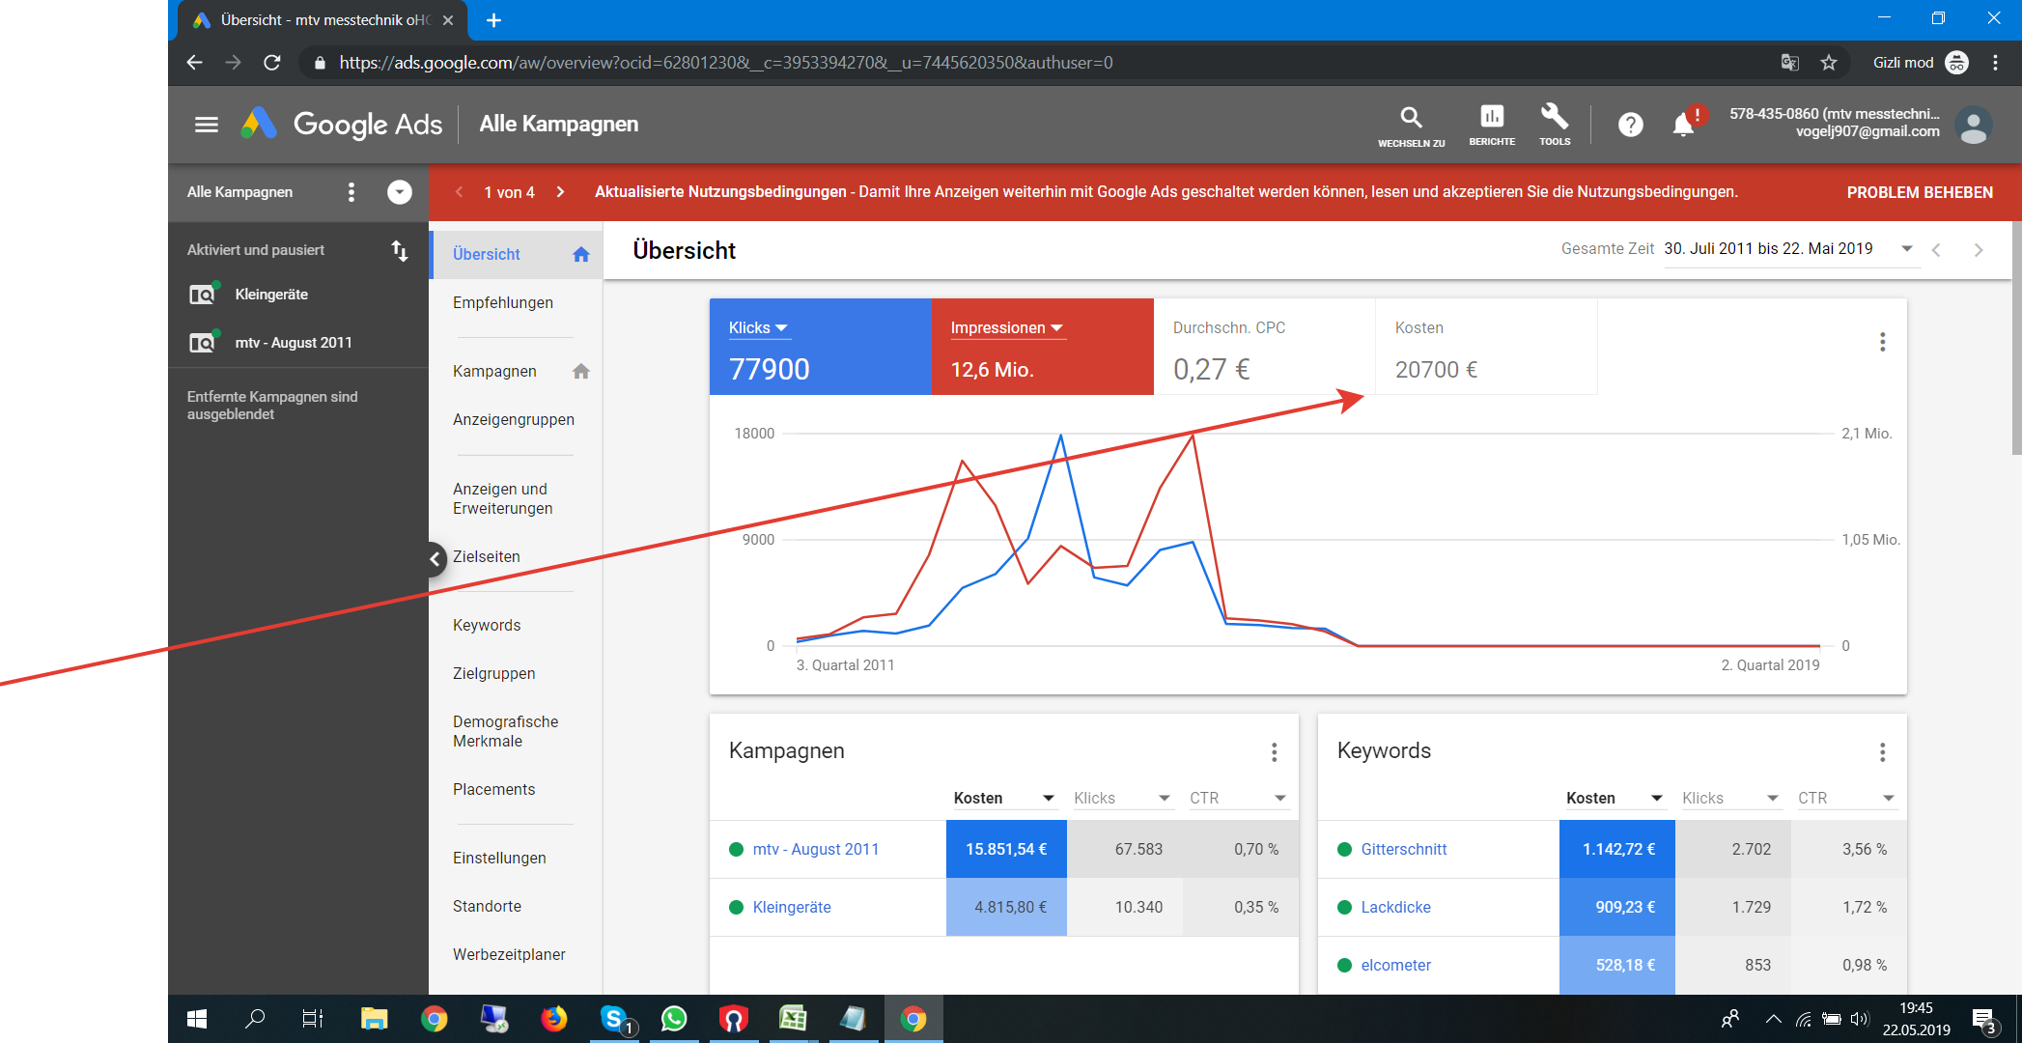
Task: Go to Empfehlungen in the navigation menu
Action: 503,303
